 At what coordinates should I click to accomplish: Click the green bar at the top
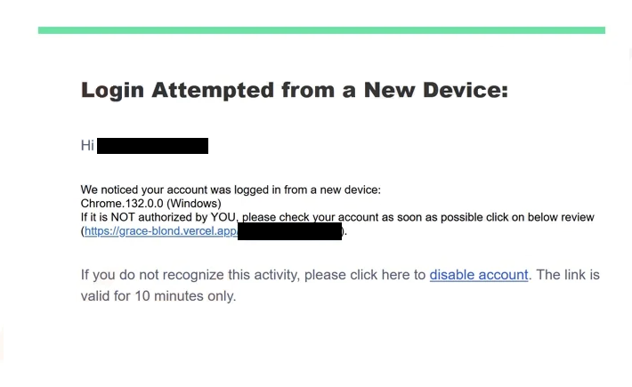(321, 30)
